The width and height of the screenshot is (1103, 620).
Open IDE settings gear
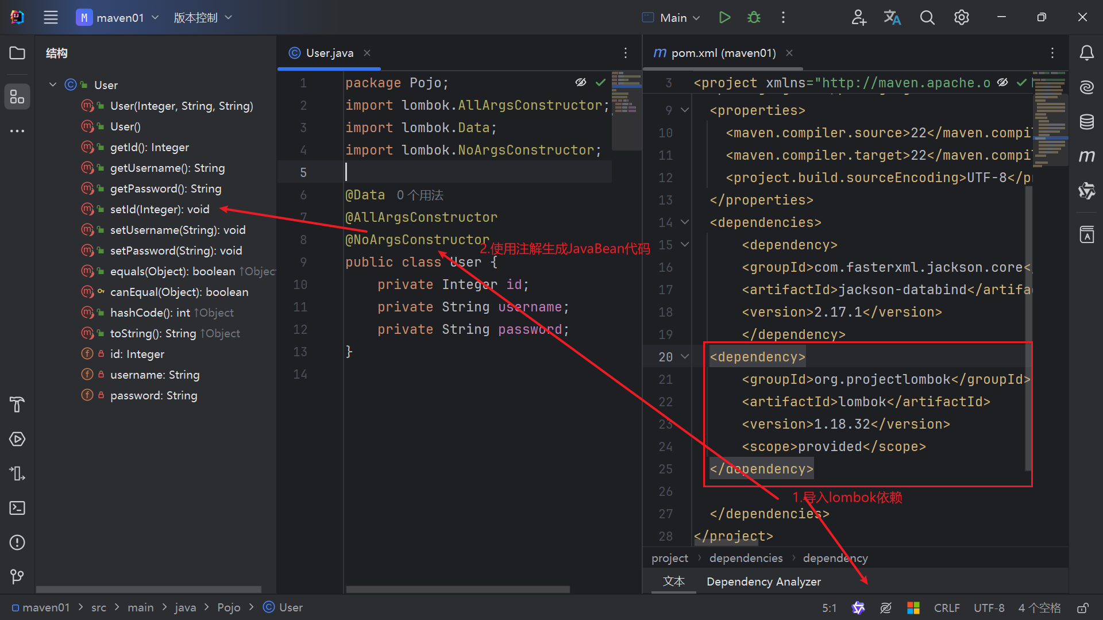(961, 17)
